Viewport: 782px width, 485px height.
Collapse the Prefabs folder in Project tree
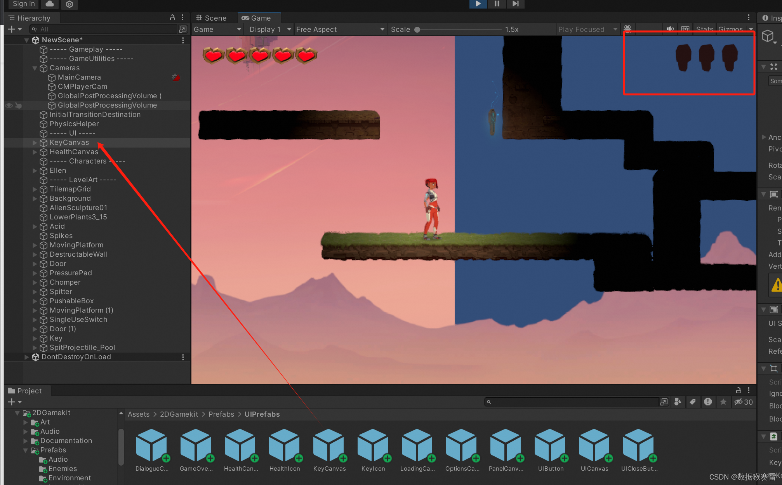pyautogui.click(x=26, y=450)
